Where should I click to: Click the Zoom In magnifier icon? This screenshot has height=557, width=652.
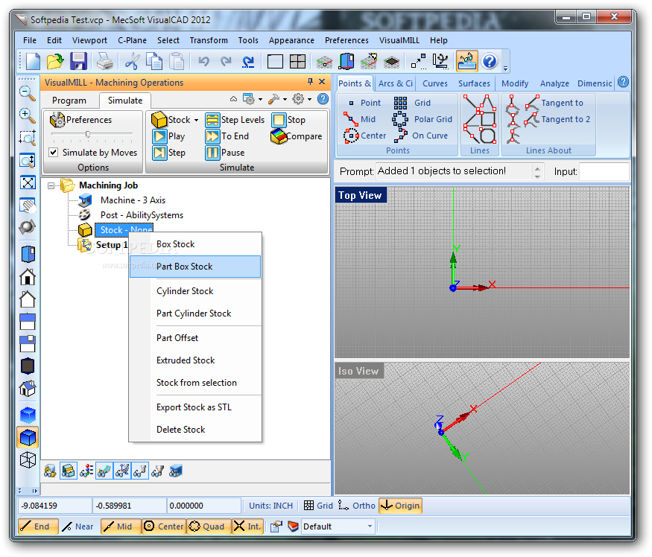pos(28,115)
